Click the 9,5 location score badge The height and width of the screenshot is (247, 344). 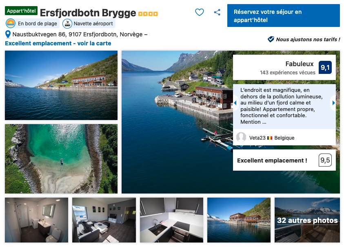(325, 160)
